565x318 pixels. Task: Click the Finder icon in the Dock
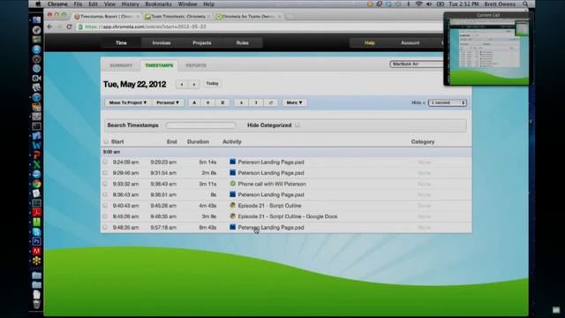click(37, 20)
